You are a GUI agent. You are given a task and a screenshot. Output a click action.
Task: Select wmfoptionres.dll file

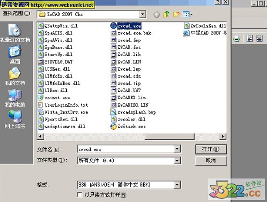62,127
